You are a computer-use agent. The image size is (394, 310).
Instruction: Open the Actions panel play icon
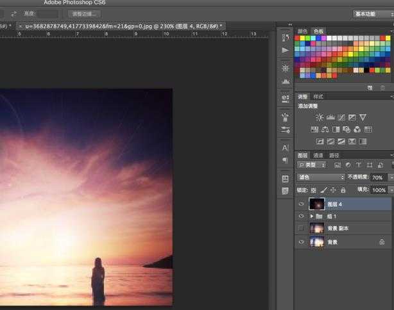[285, 50]
